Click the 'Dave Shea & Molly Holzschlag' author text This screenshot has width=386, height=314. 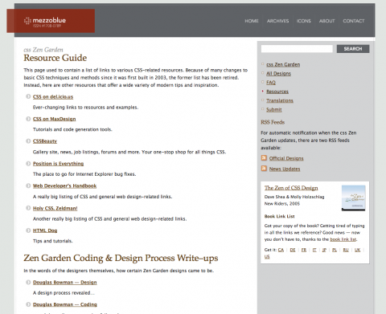294,197
